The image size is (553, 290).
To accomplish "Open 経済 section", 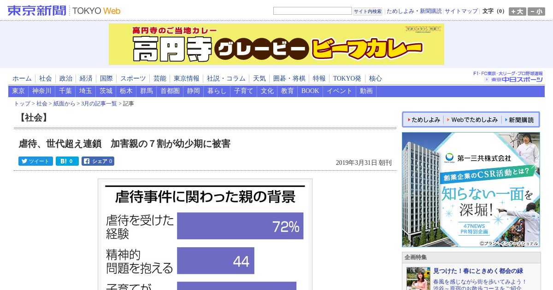I will coord(86,79).
